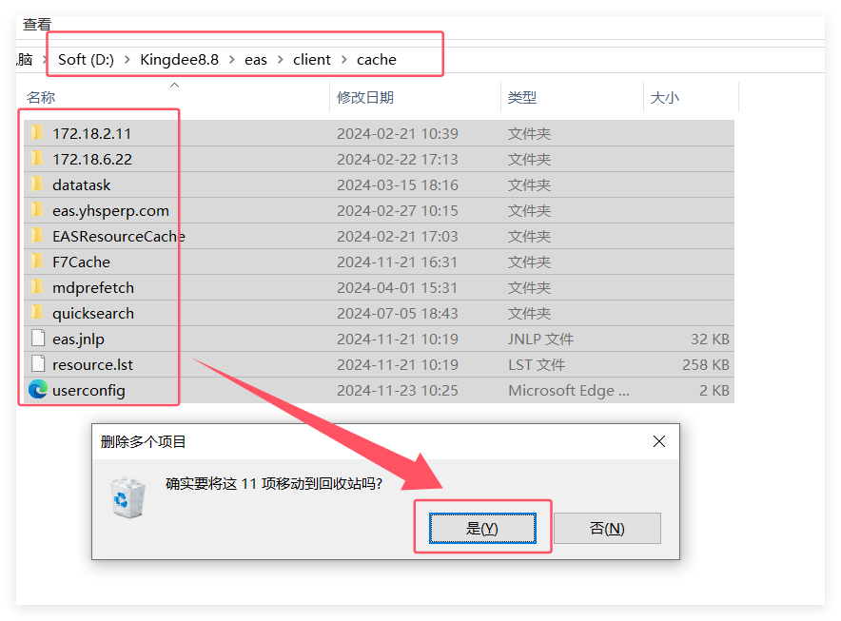Select the datatask name text
The width and height of the screenshot is (841, 621).
tap(82, 185)
